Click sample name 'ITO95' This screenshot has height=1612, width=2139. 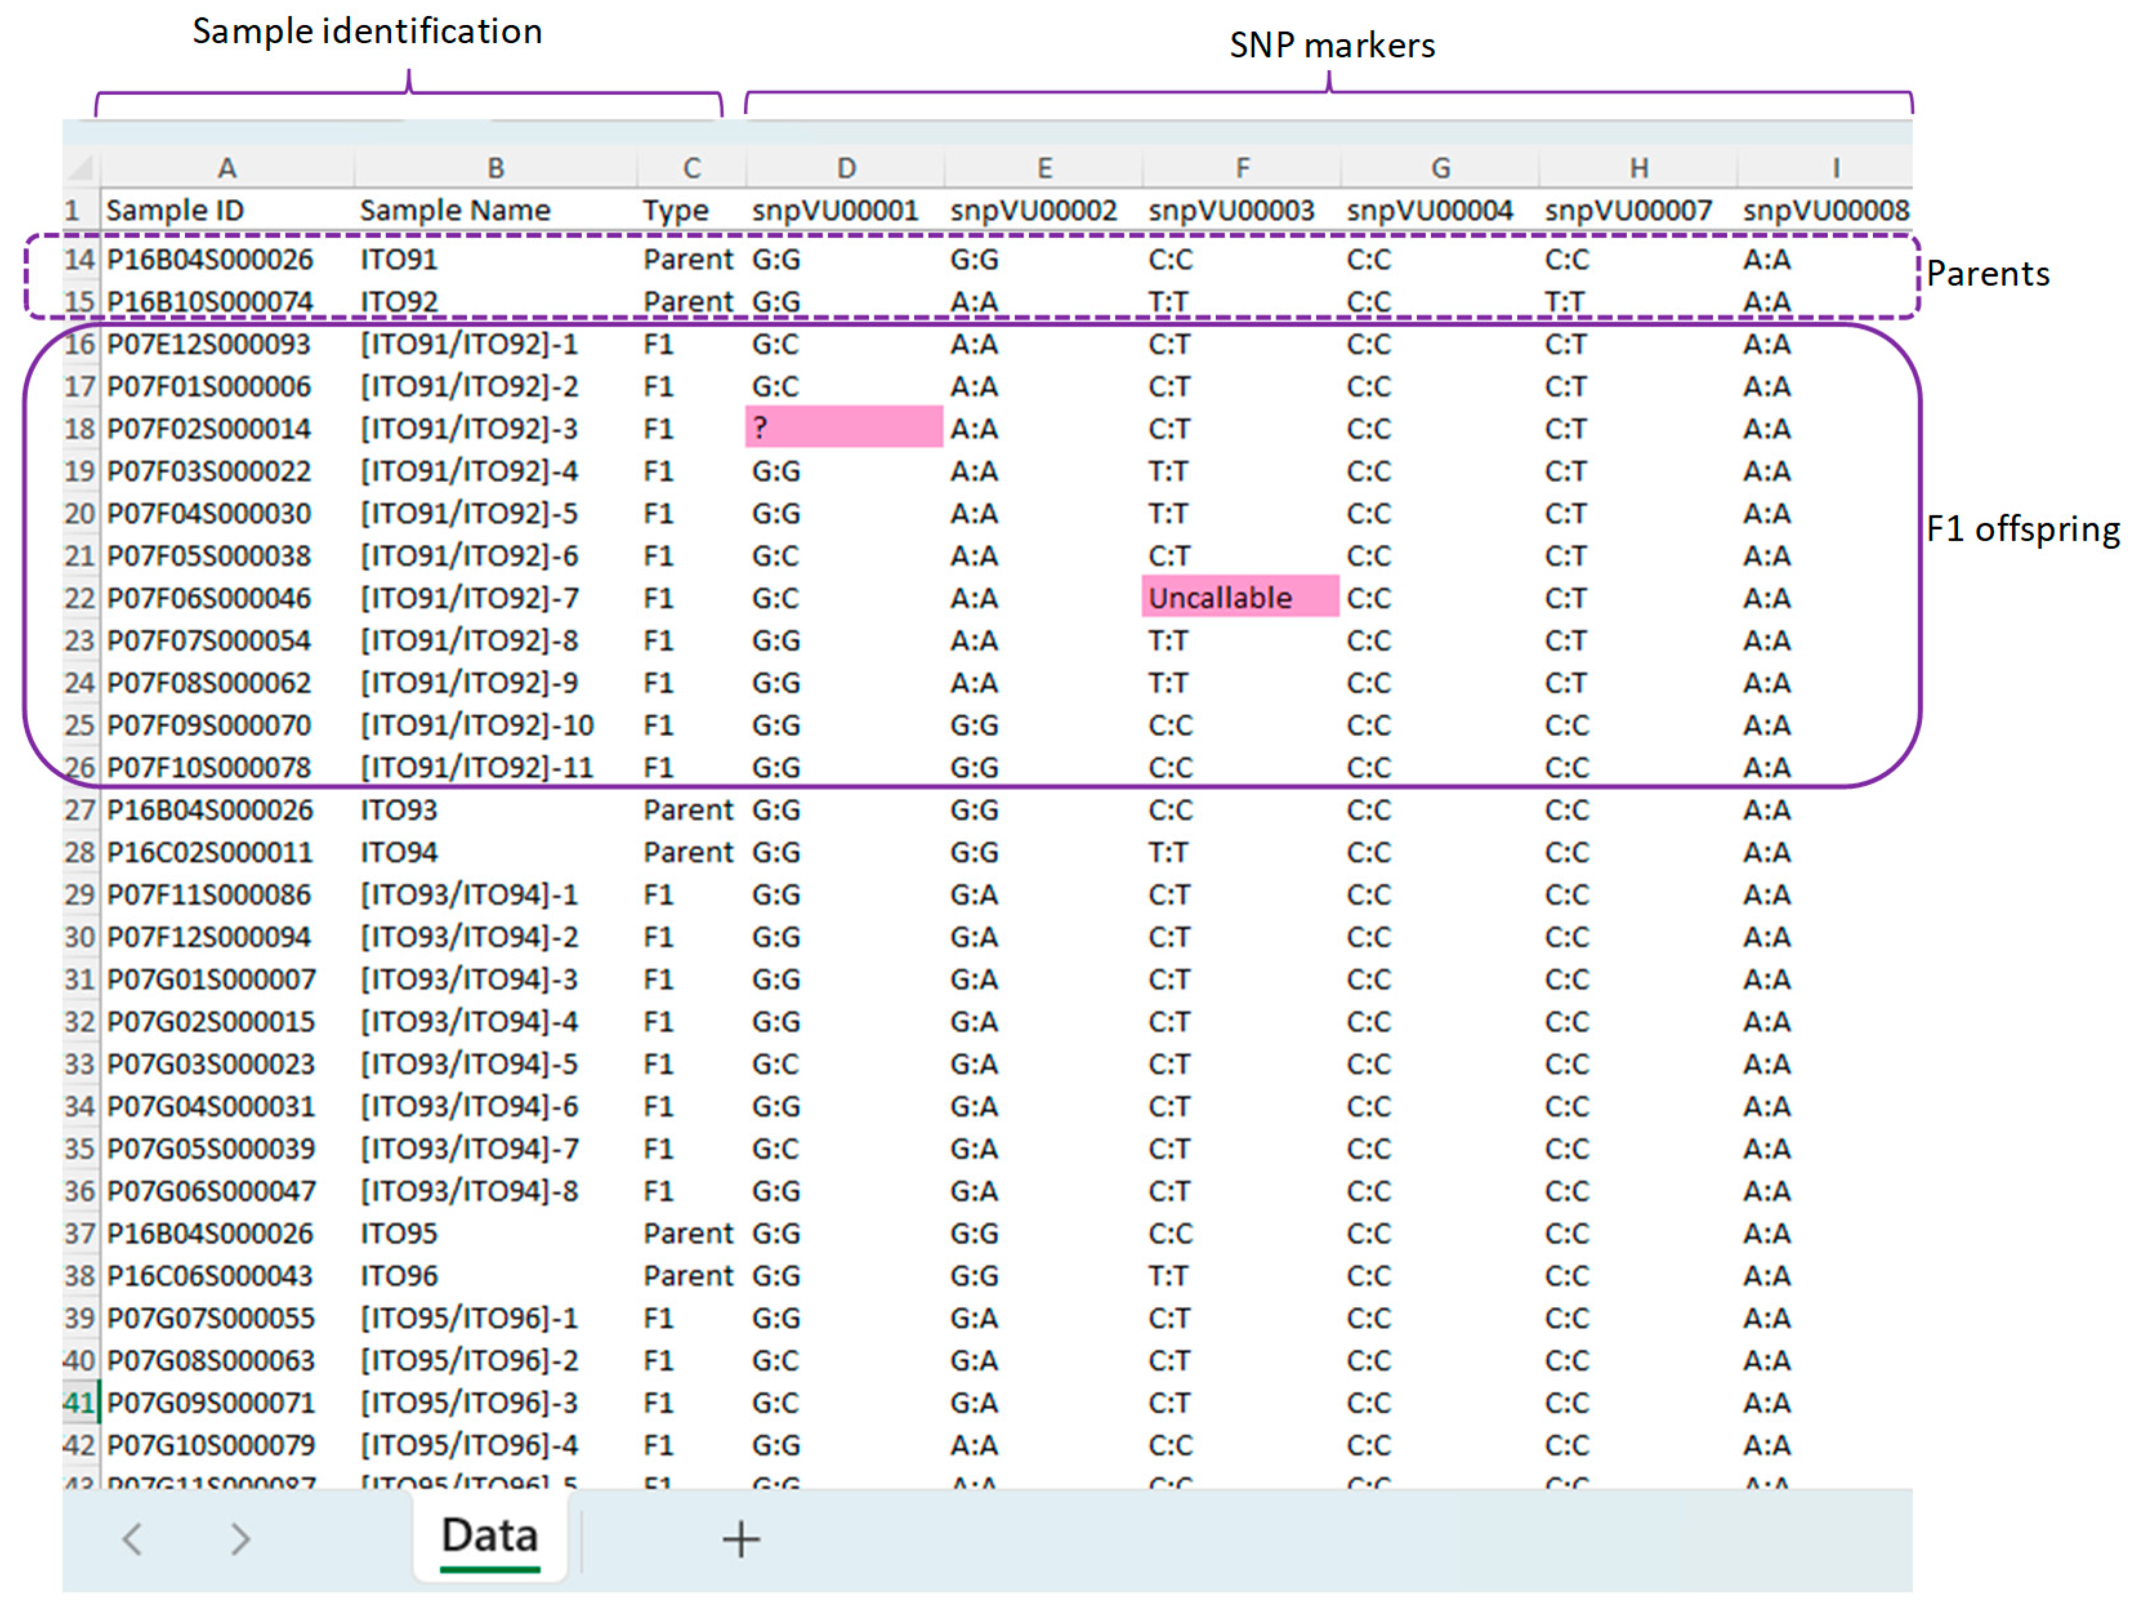click(x=398, y=1233)
